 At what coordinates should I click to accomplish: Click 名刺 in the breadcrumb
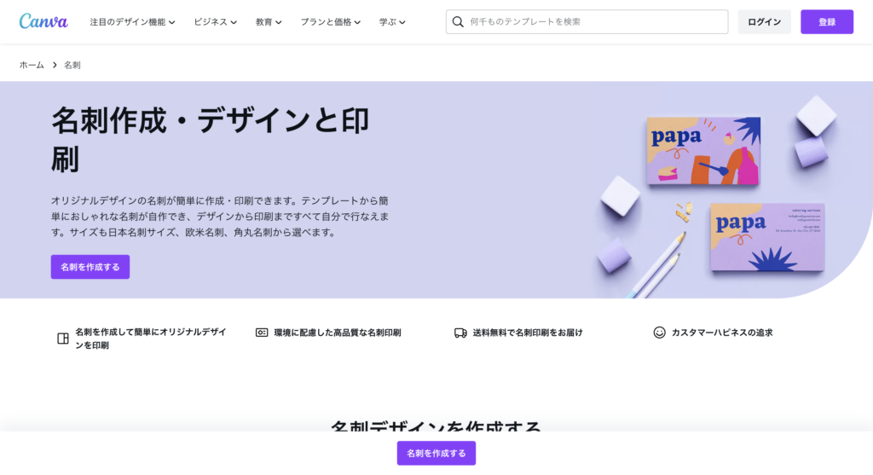point(72,65)
